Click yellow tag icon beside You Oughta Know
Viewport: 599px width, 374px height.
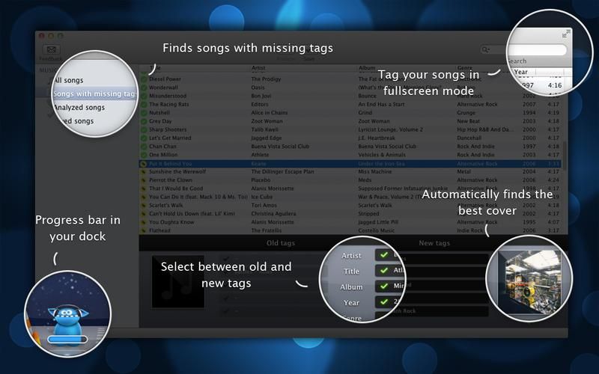[144, 222]
